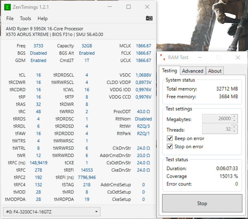Viewport: 248px width, 219px height.
Task: Click the CLDO VDDP value 0,8973V
Action: click(143, 82)
